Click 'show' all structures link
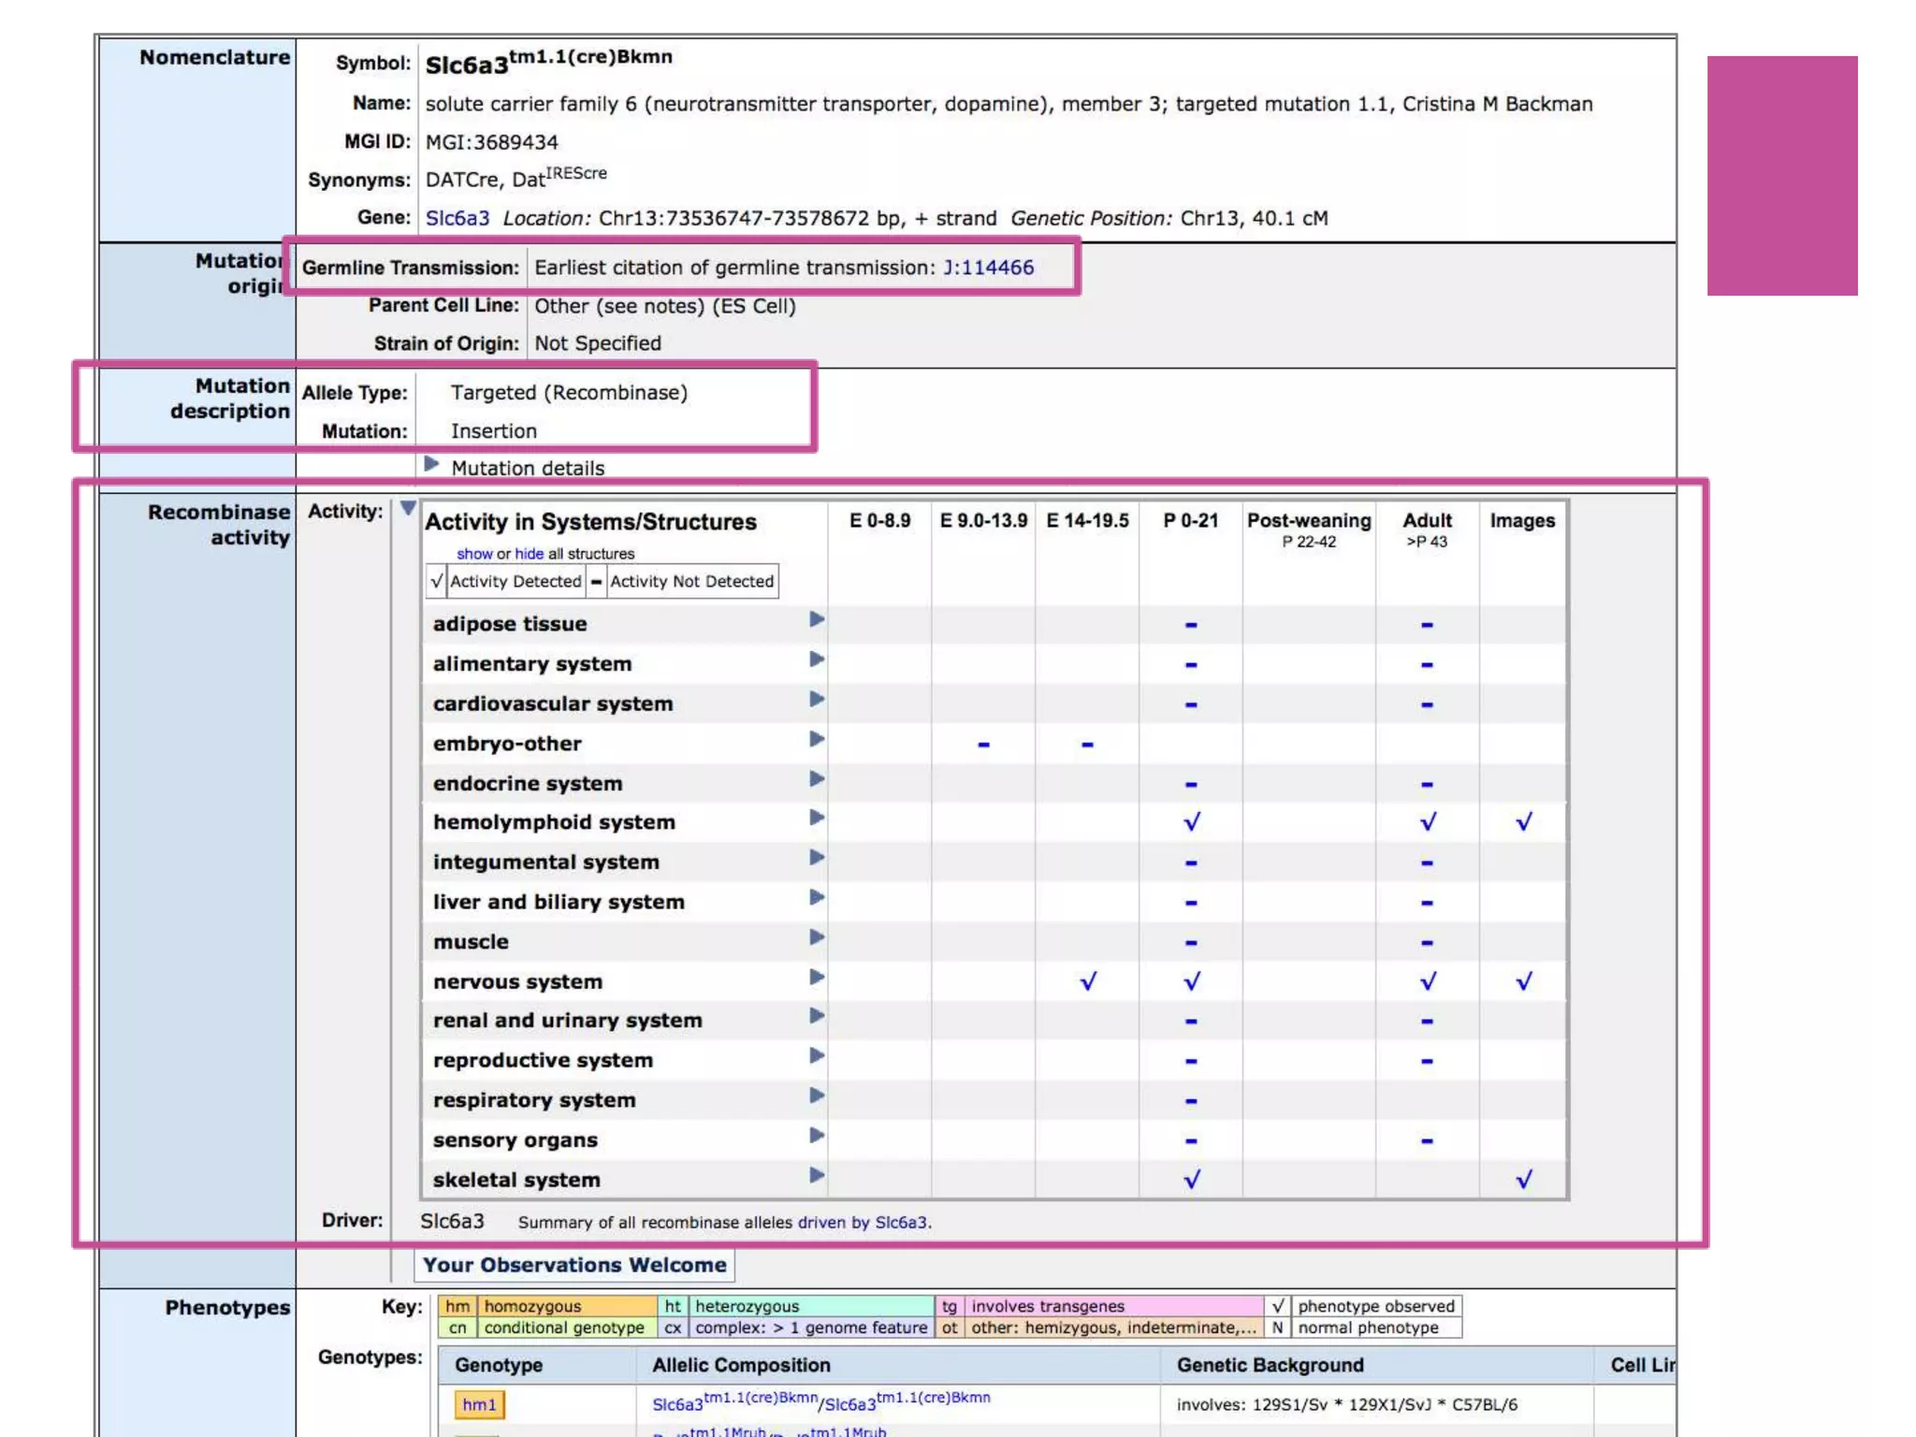Viewport: 1916px width, 1437px height. [x=473, y=554]
